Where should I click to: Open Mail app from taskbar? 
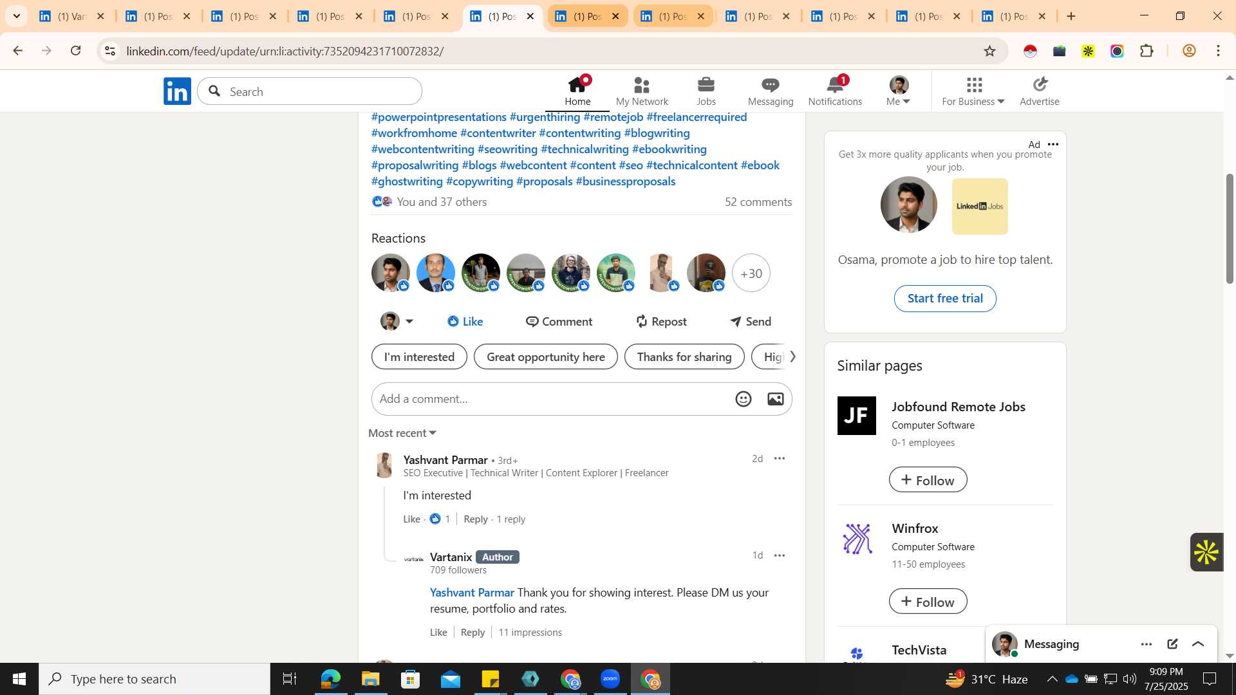(x=450, y=679)
